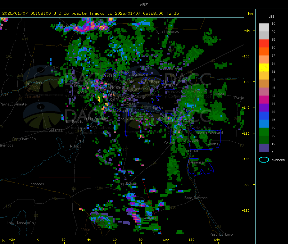Choose the purple 36–39 dBZ swatch
Image resolution: width=288 pixels, height=244 pixels.
coord(264,108)
